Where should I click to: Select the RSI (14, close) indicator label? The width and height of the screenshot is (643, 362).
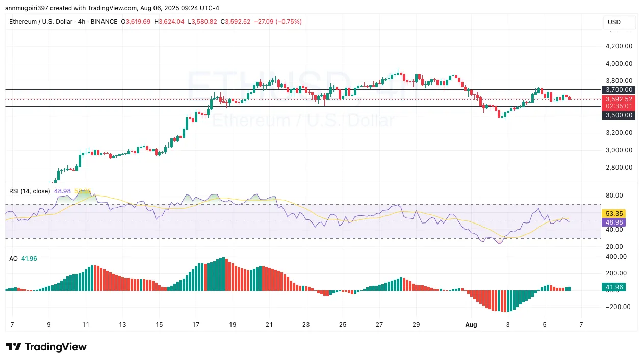point(29,191)
